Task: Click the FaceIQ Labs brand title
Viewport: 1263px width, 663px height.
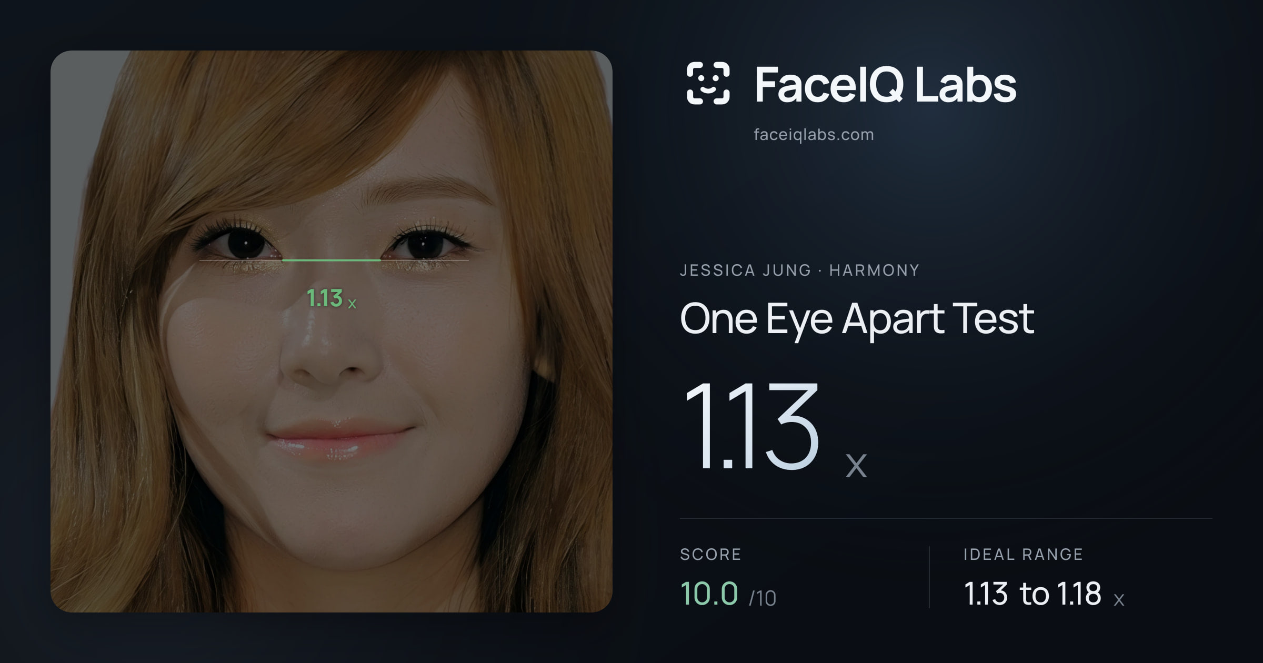Action: click(x=885, y=84)
